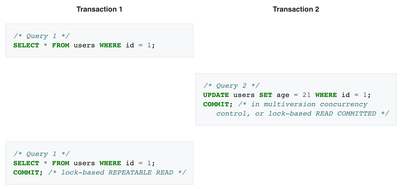The image size is (402, 189).
Task: Click the Transaction 2 column heading
Action: pyautogui.click(x=296, y=9)
